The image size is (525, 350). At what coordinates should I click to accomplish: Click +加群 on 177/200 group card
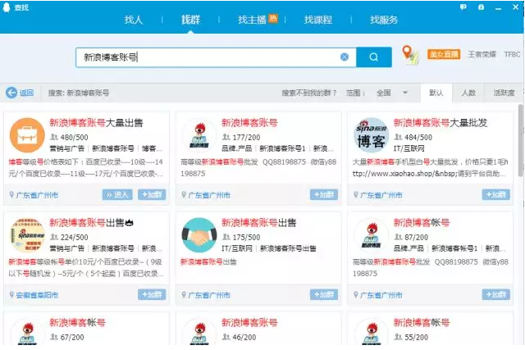[324, 194]
